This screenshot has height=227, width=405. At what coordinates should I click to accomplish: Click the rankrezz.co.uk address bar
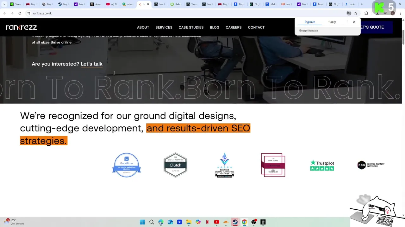pyautogui.click(x=187, y=13)
